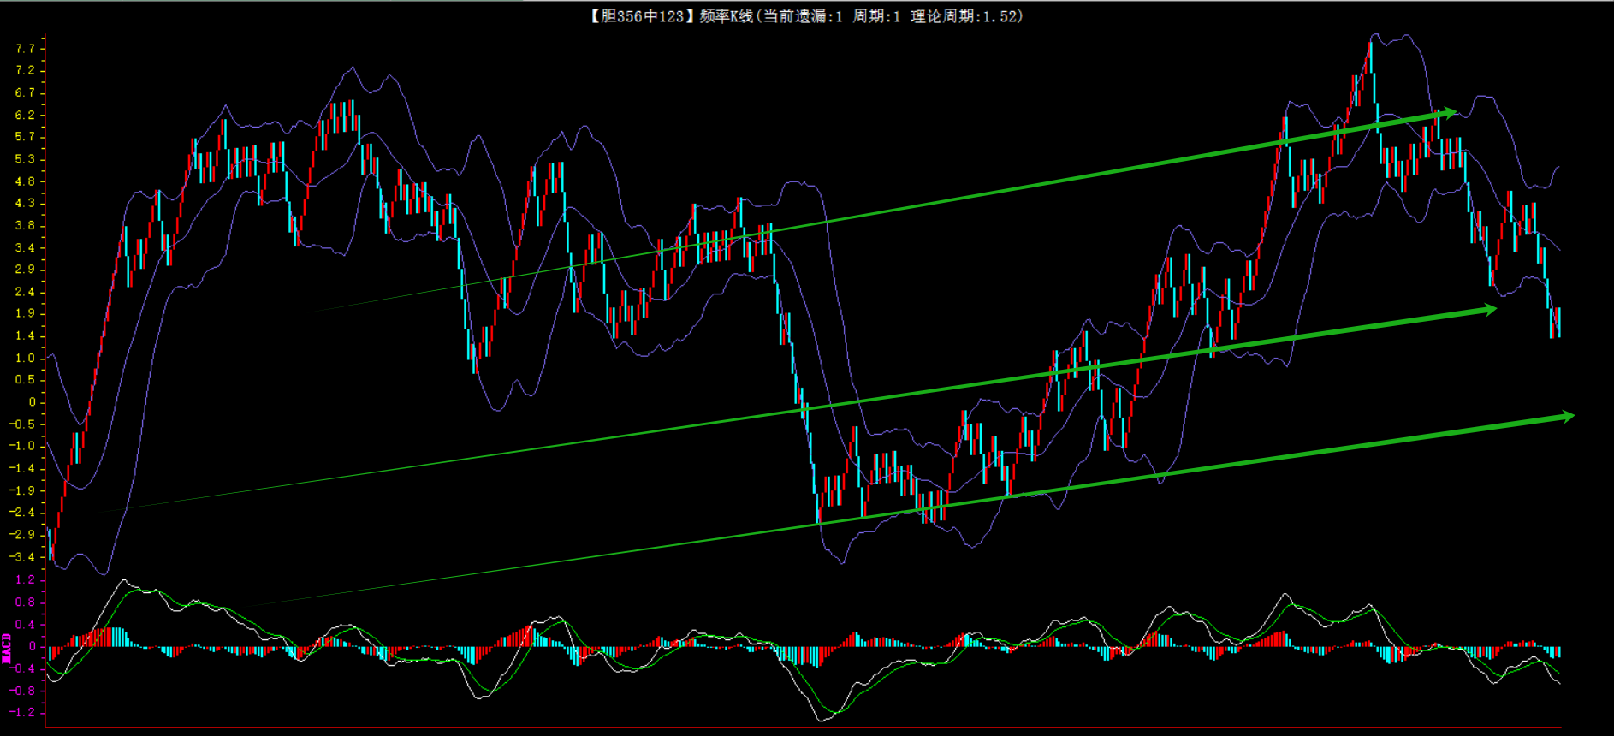Viewport: 1614px width, 736px height.
Task: Select the 1.2 label on MACD axis
Action: coord(25,580)
